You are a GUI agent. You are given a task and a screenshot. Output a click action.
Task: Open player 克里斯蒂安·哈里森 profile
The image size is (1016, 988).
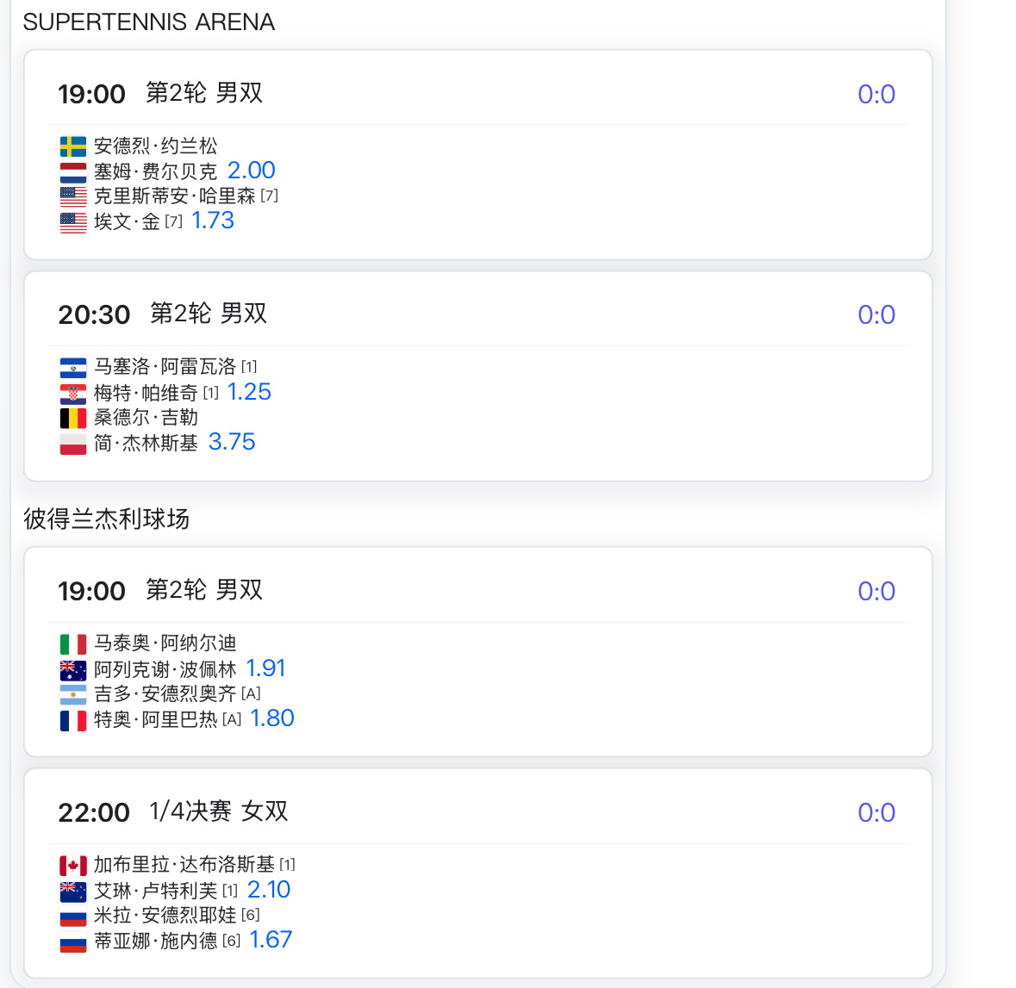[x=174, y=196]
